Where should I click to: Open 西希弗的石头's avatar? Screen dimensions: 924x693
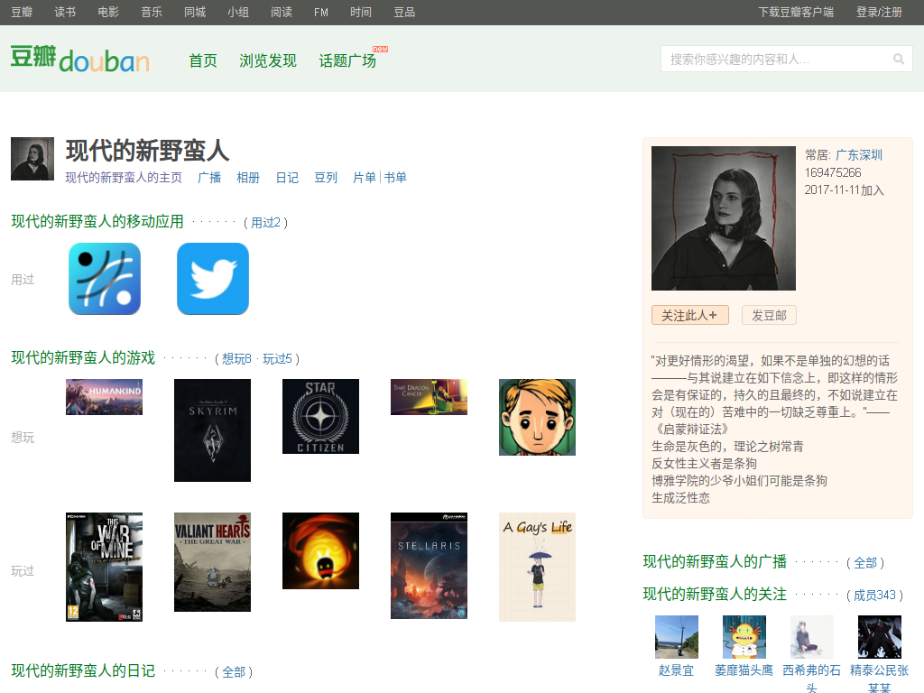point(812,637)
